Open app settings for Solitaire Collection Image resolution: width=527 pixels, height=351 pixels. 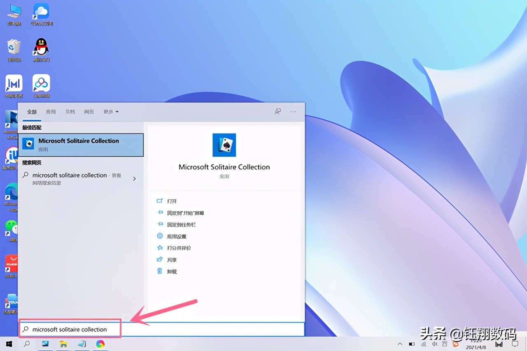tap(172, 236)
